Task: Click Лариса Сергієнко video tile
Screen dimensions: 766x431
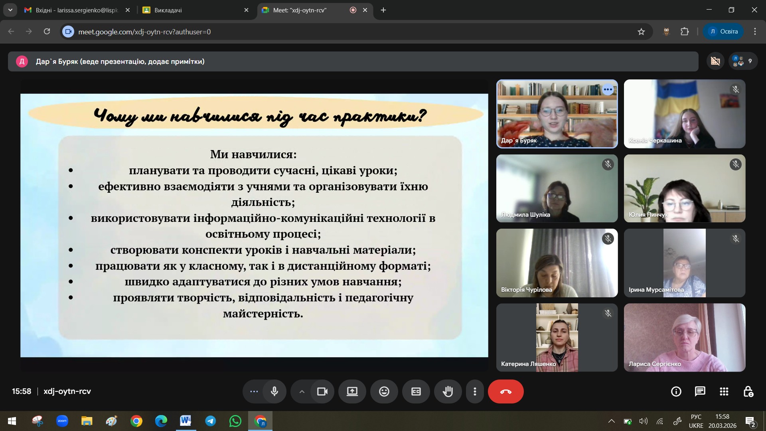Action: pos(684,337)
